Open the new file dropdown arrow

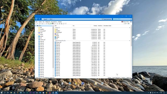click(x=38, y=23)
